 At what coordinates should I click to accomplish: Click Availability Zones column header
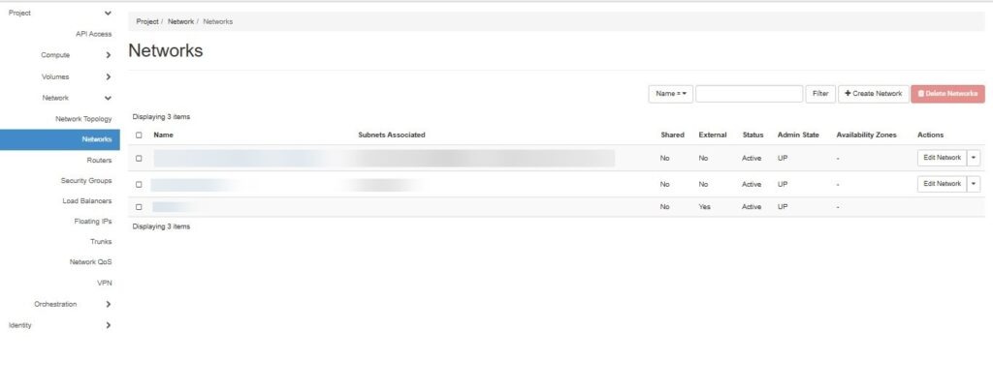click(x=866, y=135)
